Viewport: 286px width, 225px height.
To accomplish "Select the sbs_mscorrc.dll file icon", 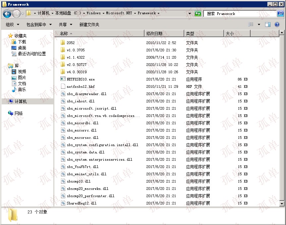I will [x=63, y=130].
